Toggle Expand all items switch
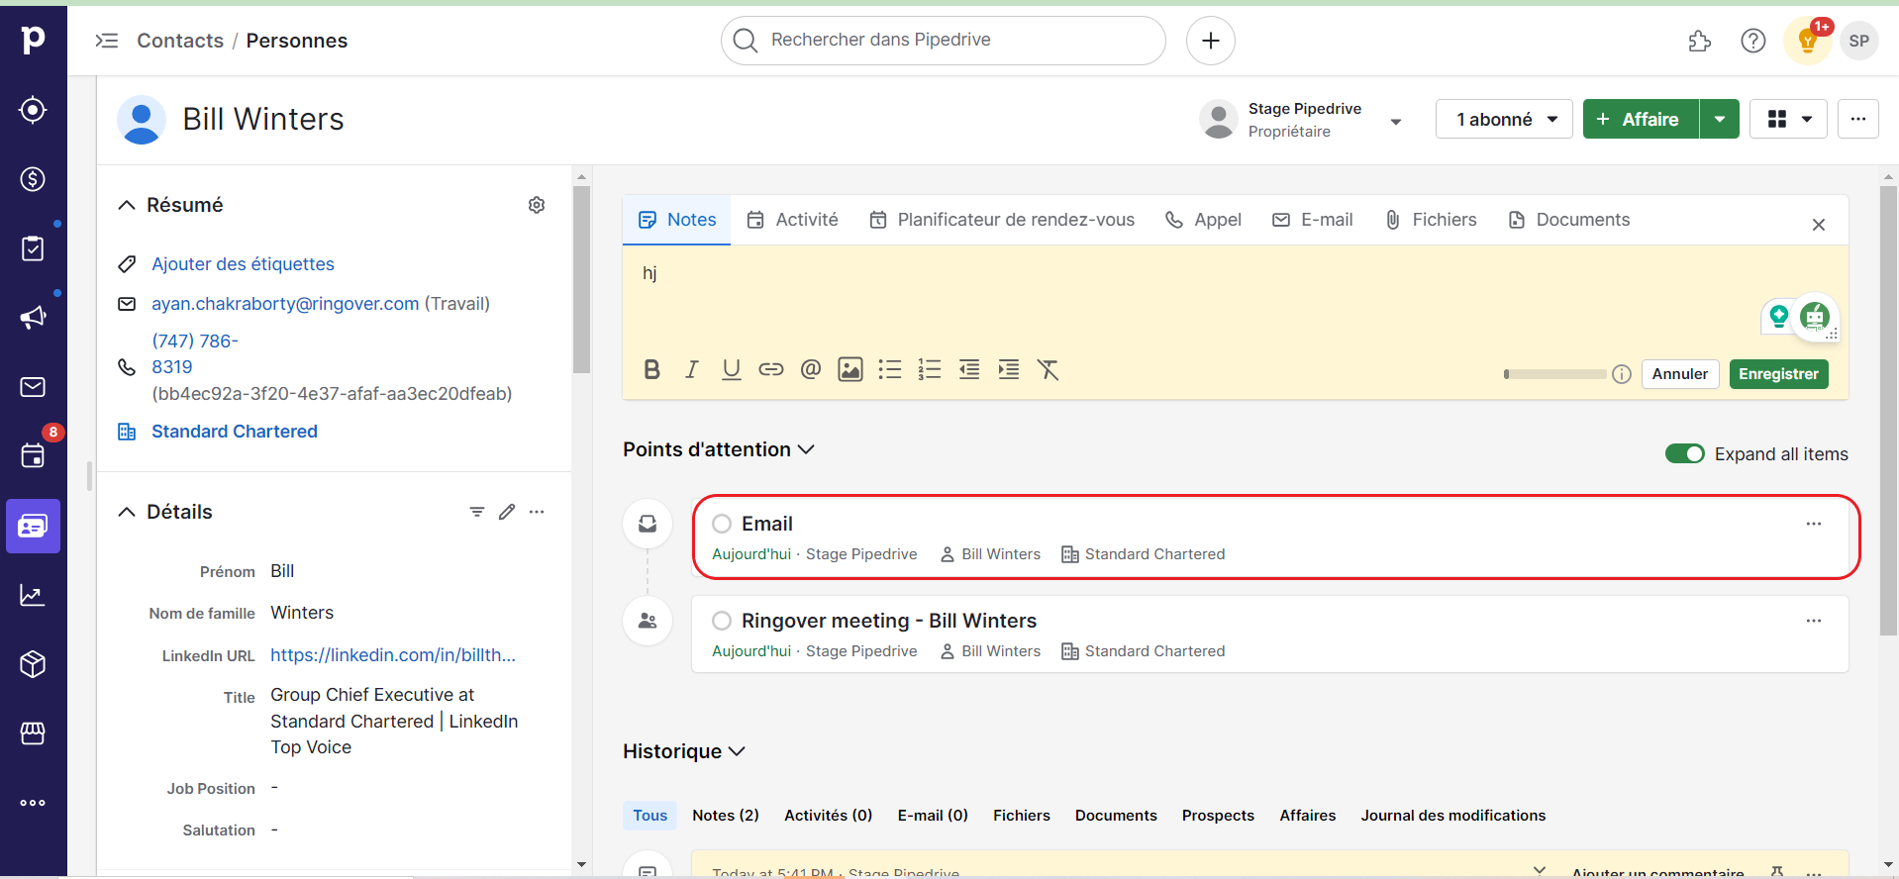Screen dimensions: 1899x879 coord(1684,453)
